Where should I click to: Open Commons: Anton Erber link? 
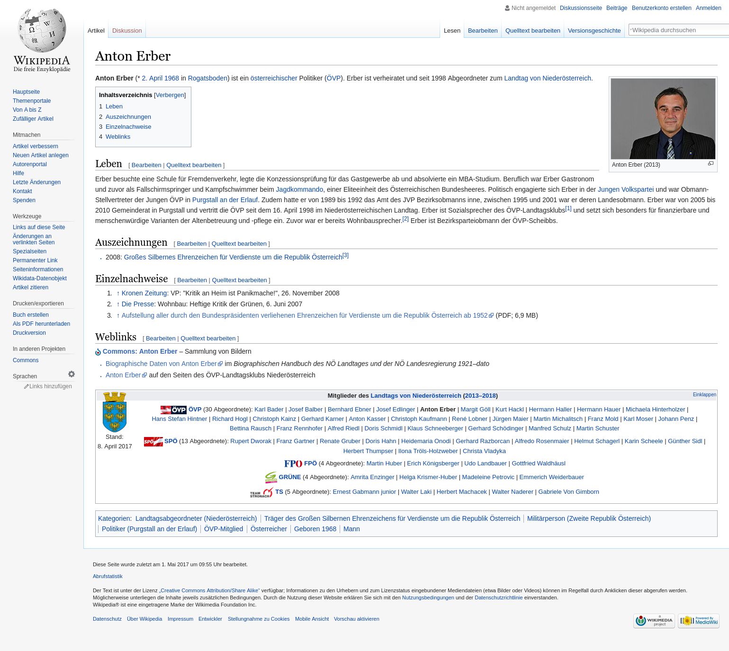click(x=140, y=351)
